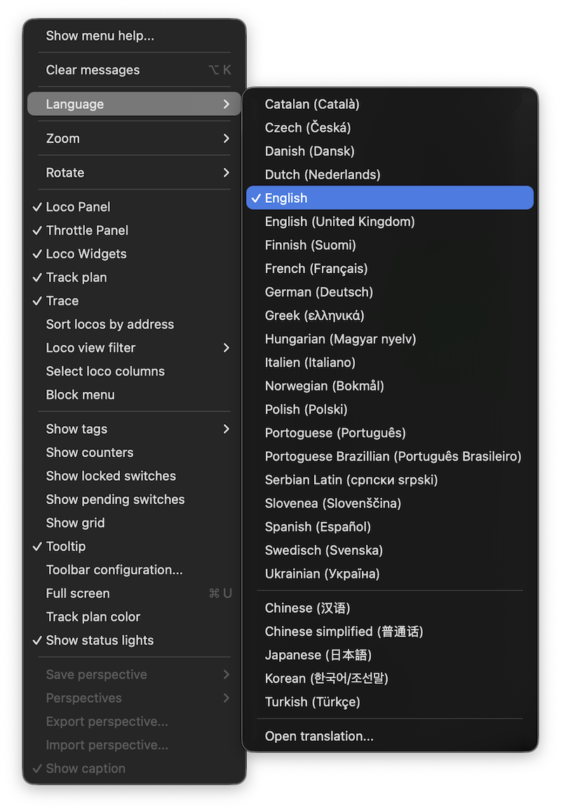
Task: Toggle the Tooltip option off
Action: click(x=66, y=546)
